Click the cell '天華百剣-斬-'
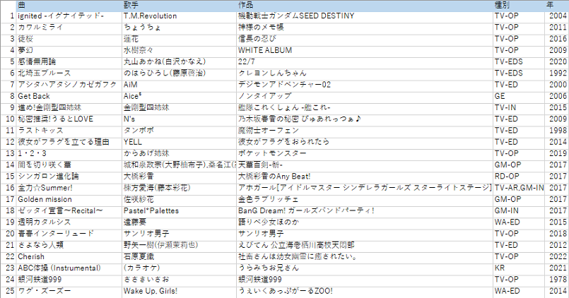 click(365, 165)
